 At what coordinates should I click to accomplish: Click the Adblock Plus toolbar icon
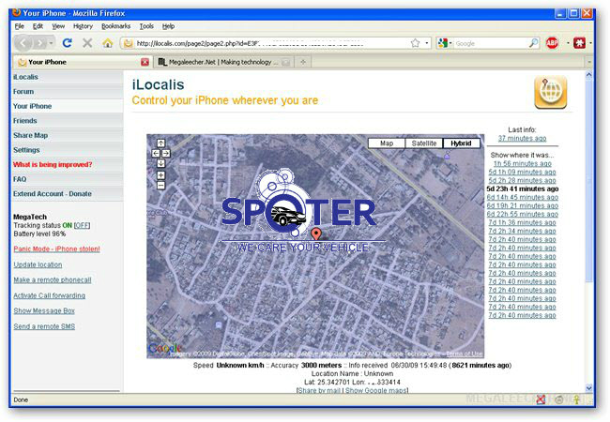click(x=552, y=43)
